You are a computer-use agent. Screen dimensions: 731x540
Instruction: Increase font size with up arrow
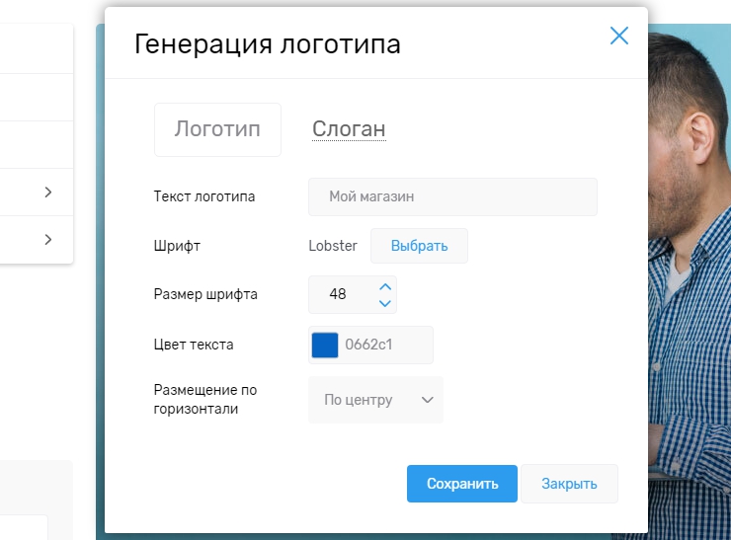point(385,286)
